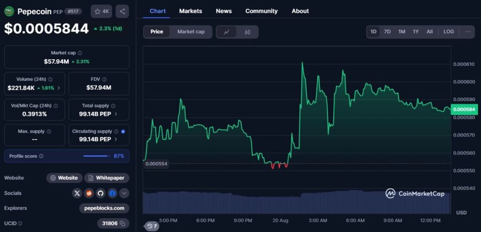The image size is (481, 232).
Task: Click the 0.3913% Vol/Mkt Cap value
Action: point(34,114)
